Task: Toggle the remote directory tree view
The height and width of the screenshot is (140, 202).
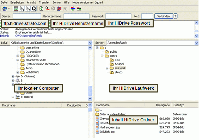Action: pyautogui.click(x=28, y=9)
